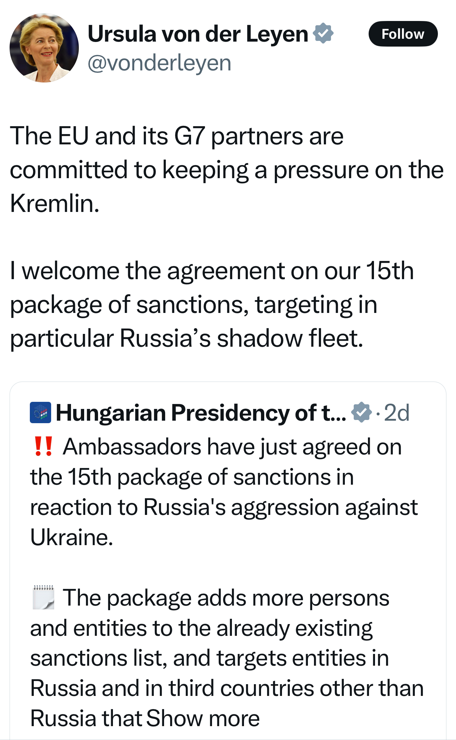Image resolution: width=456 pixels, height=740 pixels.
Task: Click the verified badge beside Ursula von der Leyen
Action: pyautogui.click(x=323, y=33)
